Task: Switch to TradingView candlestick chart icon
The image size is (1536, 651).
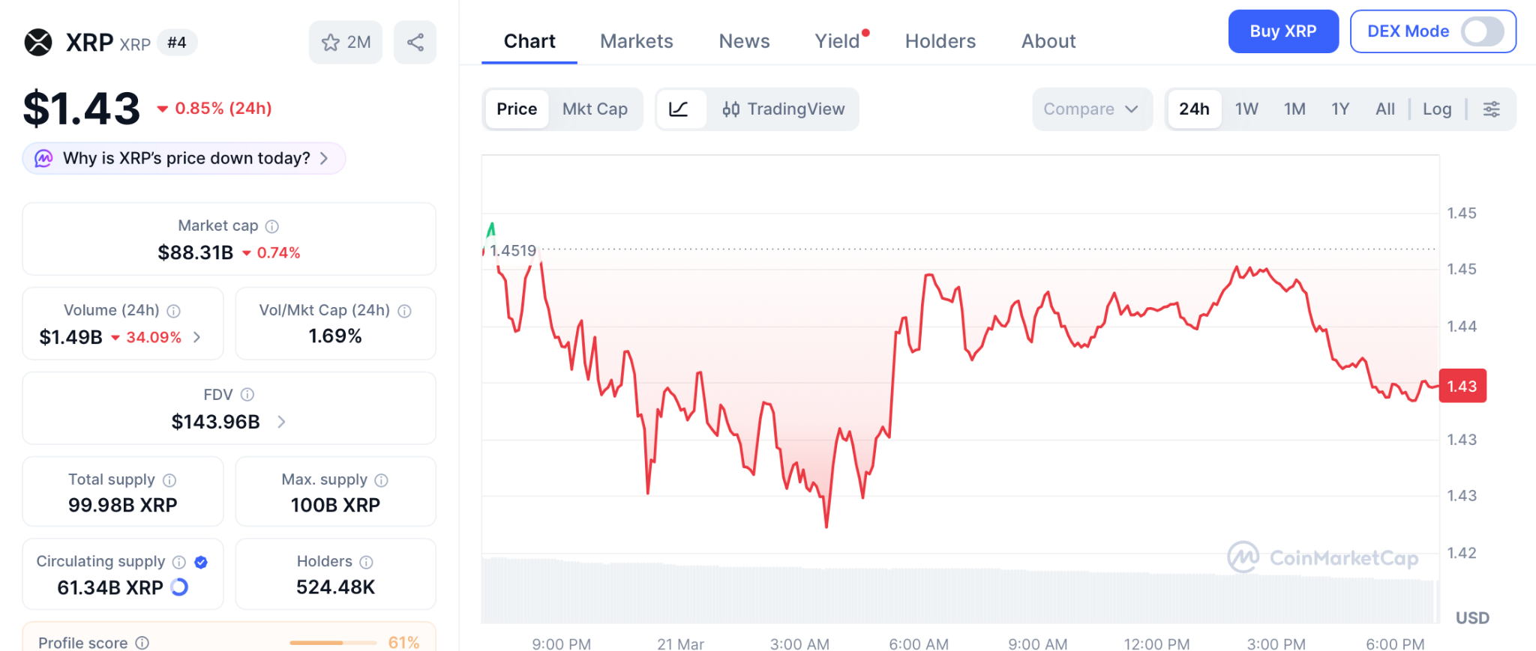Action: pos(732,109)
